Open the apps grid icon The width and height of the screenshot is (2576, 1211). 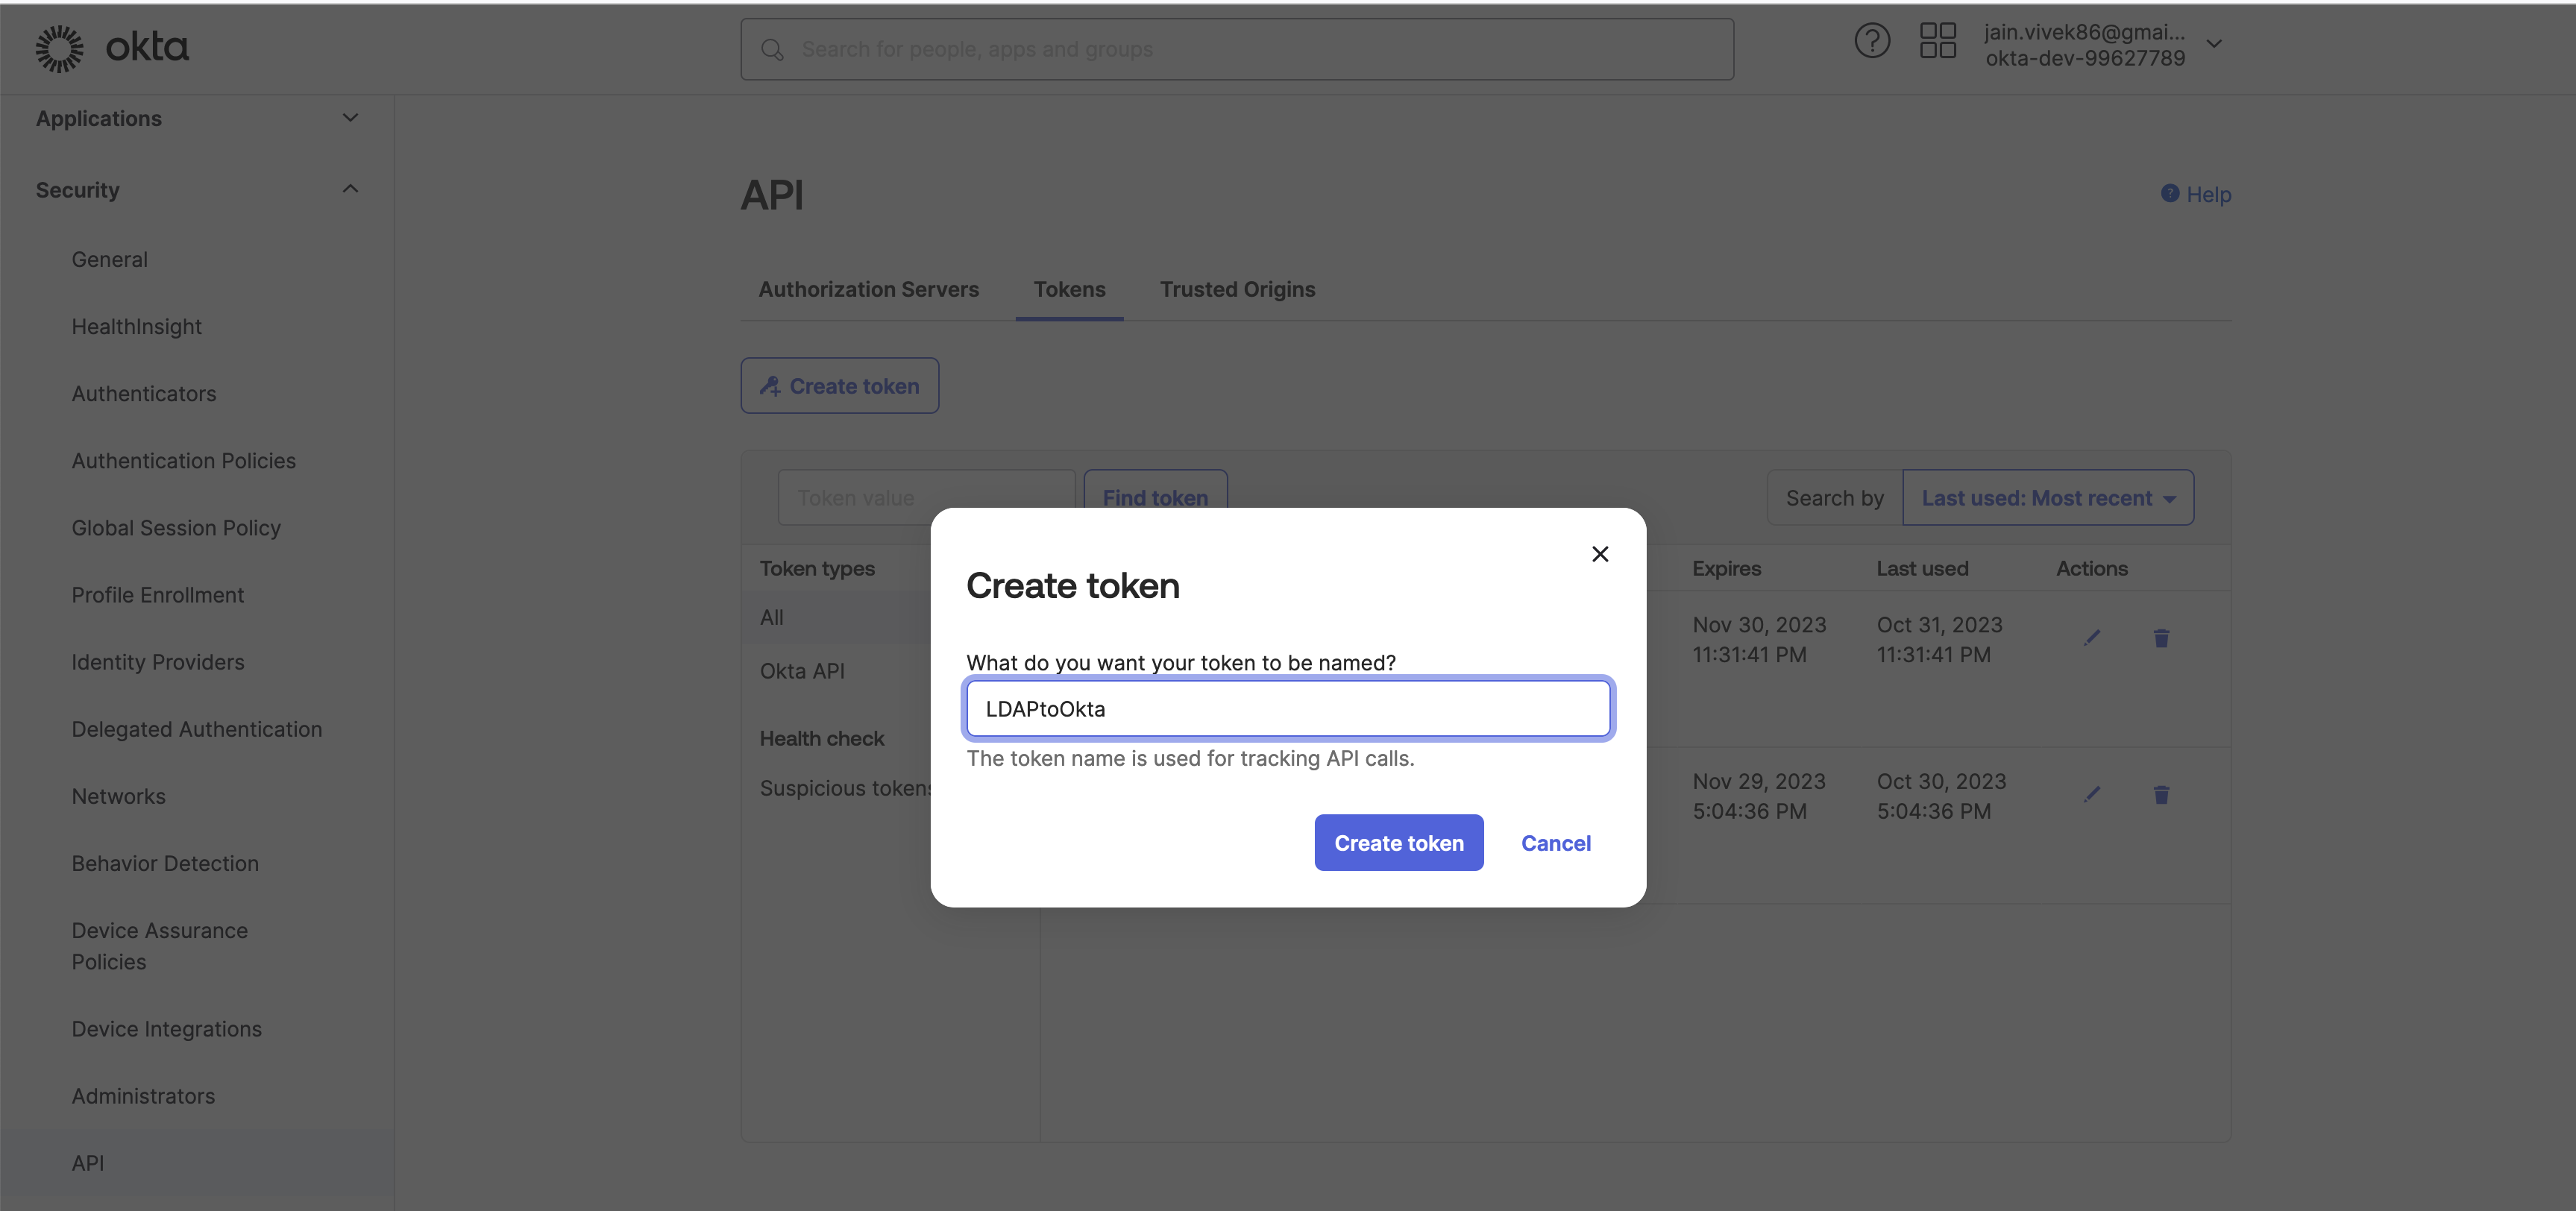coord(1937,42)
